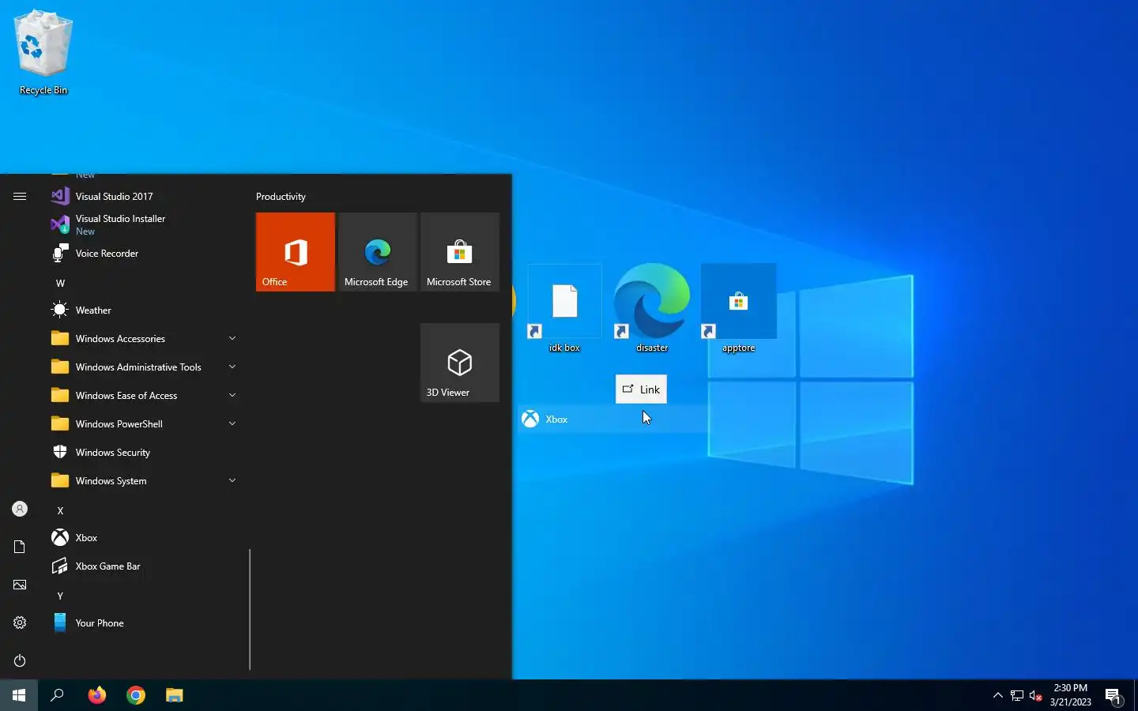Open Pictures from Start sidebar

pos(20,585)
